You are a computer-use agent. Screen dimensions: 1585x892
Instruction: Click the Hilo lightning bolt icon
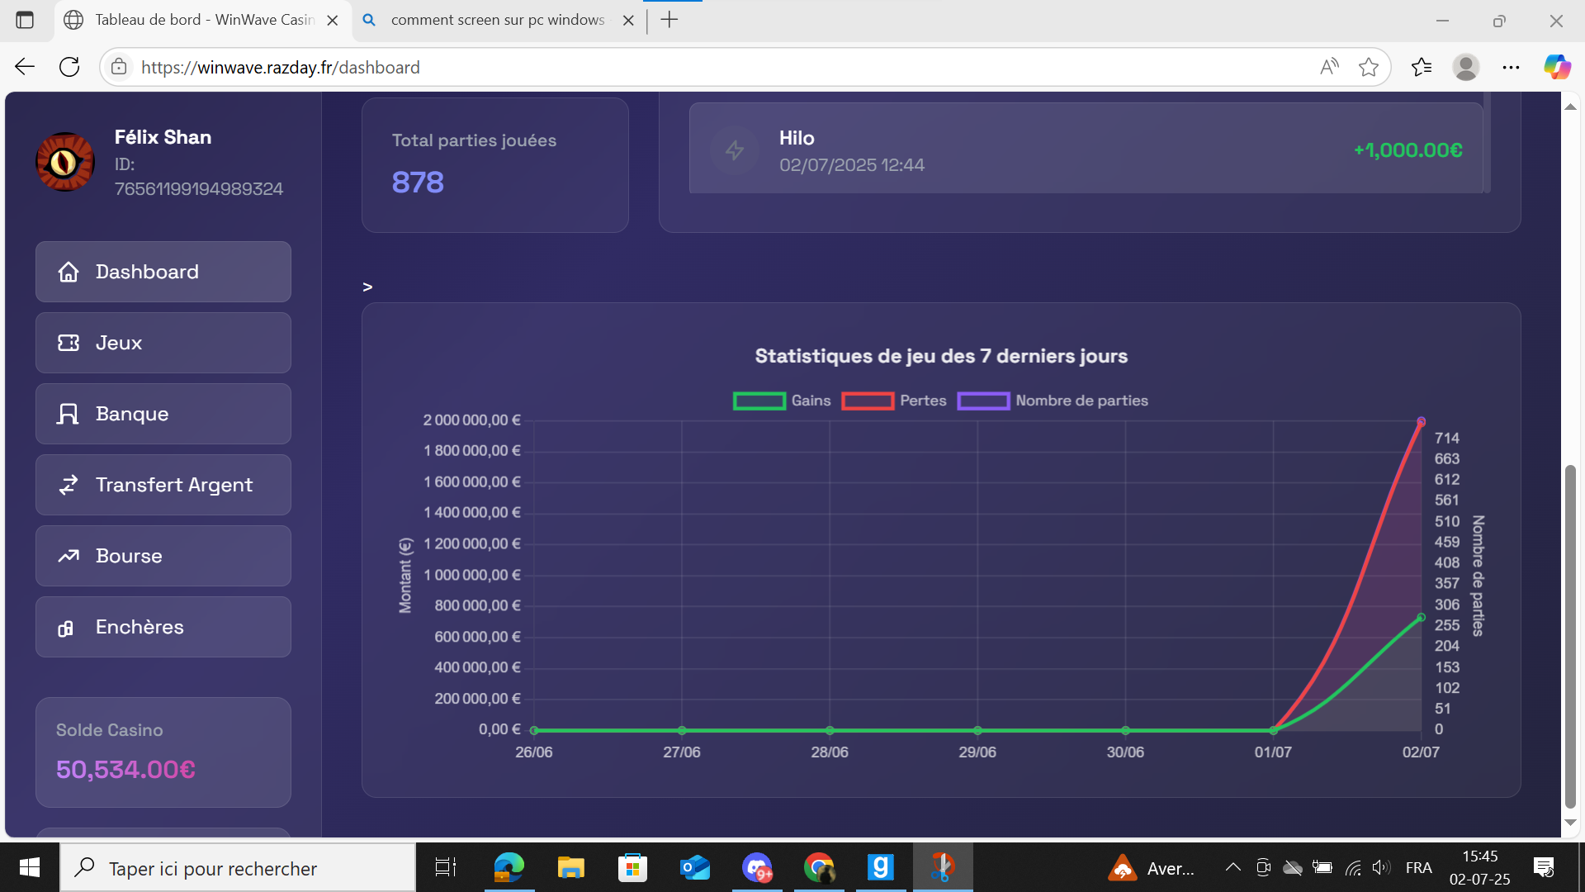[734, 150]
